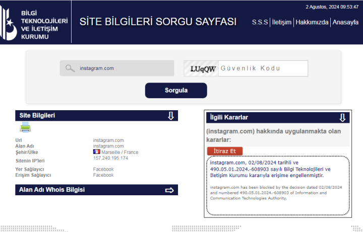This screenshot has height=232, width=363.
Task: Go to İletişim page
Action: [282, 22]
